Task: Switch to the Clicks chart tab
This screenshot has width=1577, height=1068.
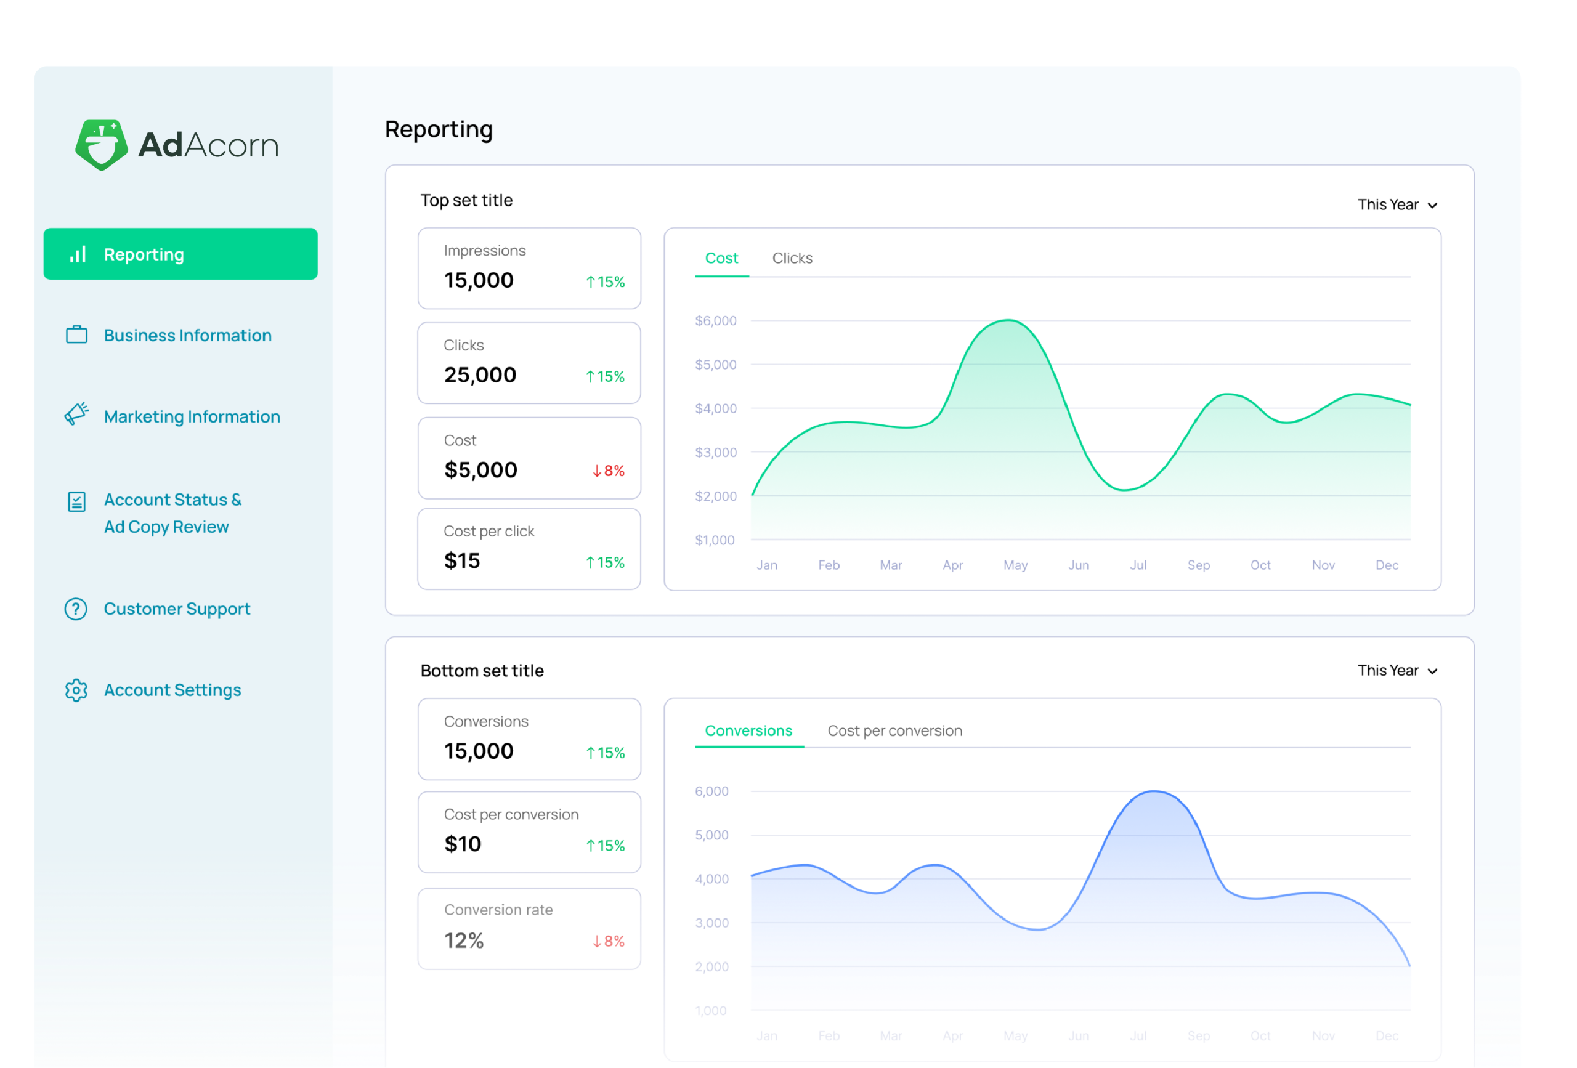Action: [x=792, y=258]
